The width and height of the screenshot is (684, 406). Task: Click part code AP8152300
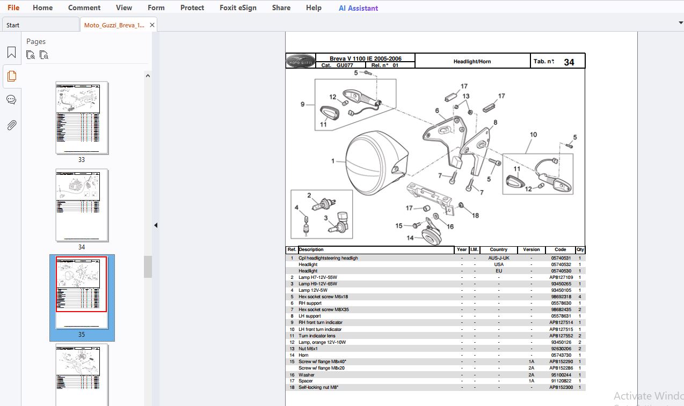[x=561, y=387]
